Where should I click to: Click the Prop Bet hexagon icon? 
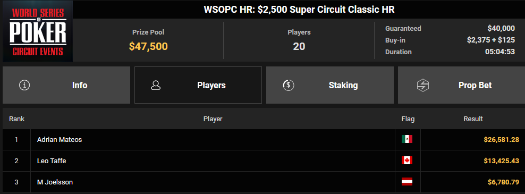(x=423, y=86)
